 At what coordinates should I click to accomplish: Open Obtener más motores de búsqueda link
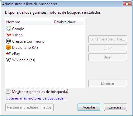pos(36,98)
